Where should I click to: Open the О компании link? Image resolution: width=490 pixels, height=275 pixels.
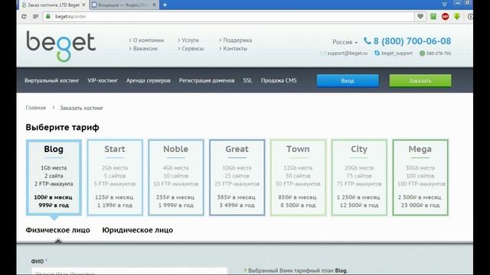pos(148,40)
